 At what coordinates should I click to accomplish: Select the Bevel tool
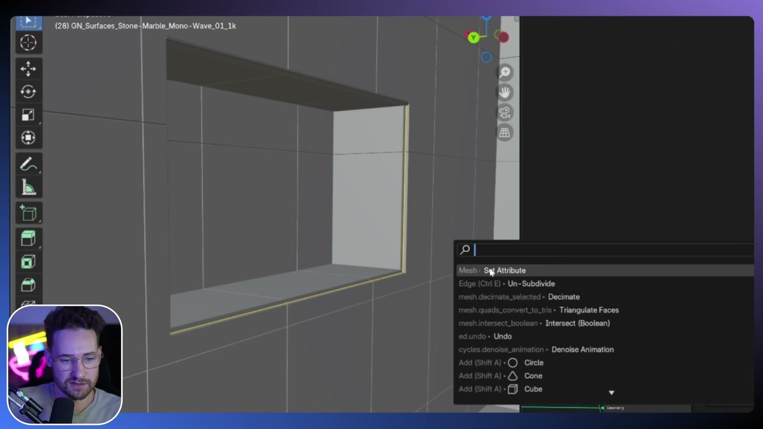click(28, 285)
